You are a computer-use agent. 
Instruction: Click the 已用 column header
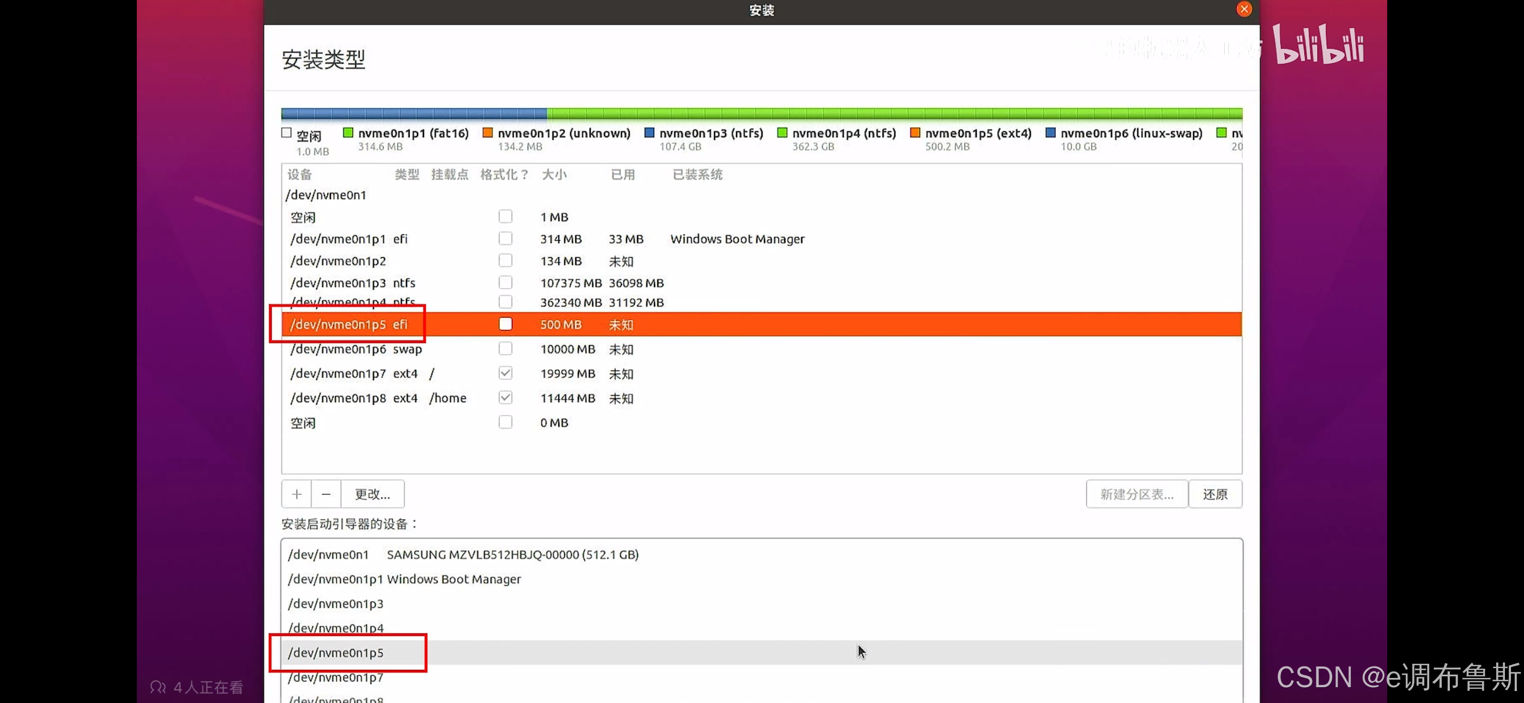[x=622, y=174]
